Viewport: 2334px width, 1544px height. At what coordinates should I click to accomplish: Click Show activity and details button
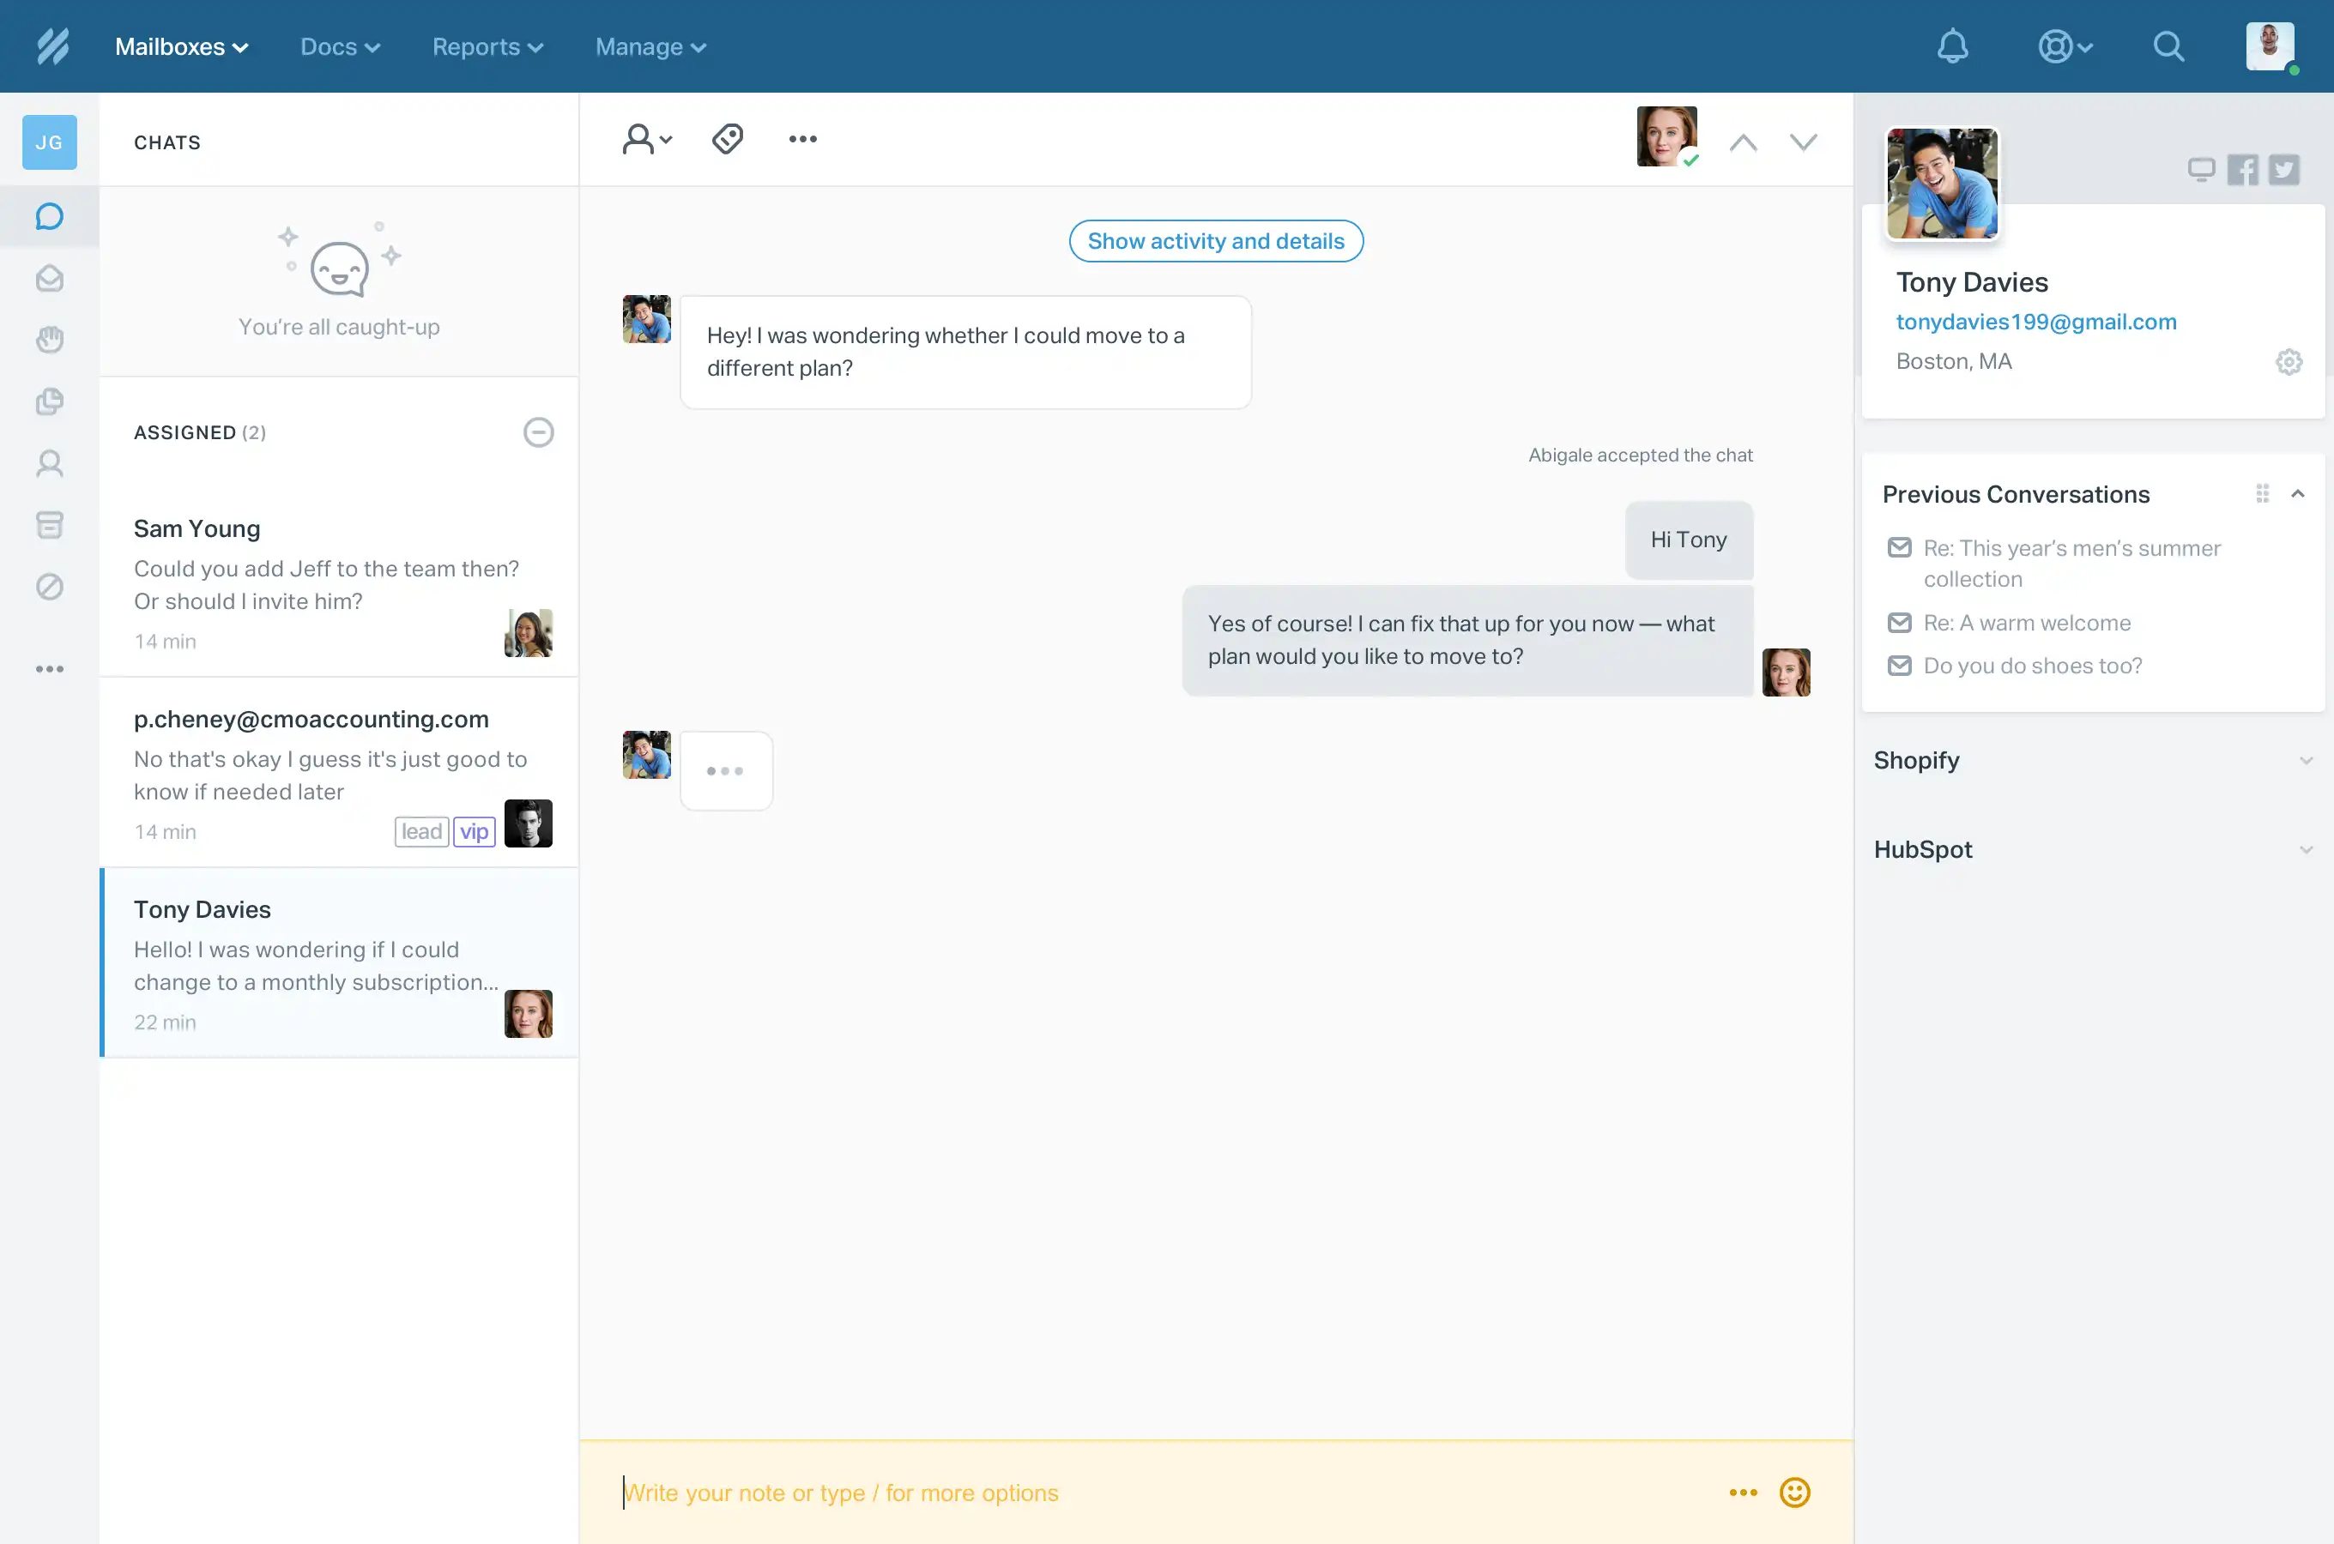(1215, 241)
